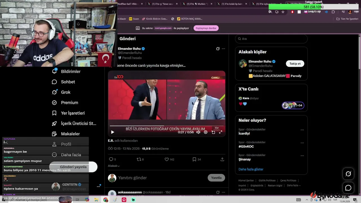
Task: Click the Ara search field
Action: [271, 39]
